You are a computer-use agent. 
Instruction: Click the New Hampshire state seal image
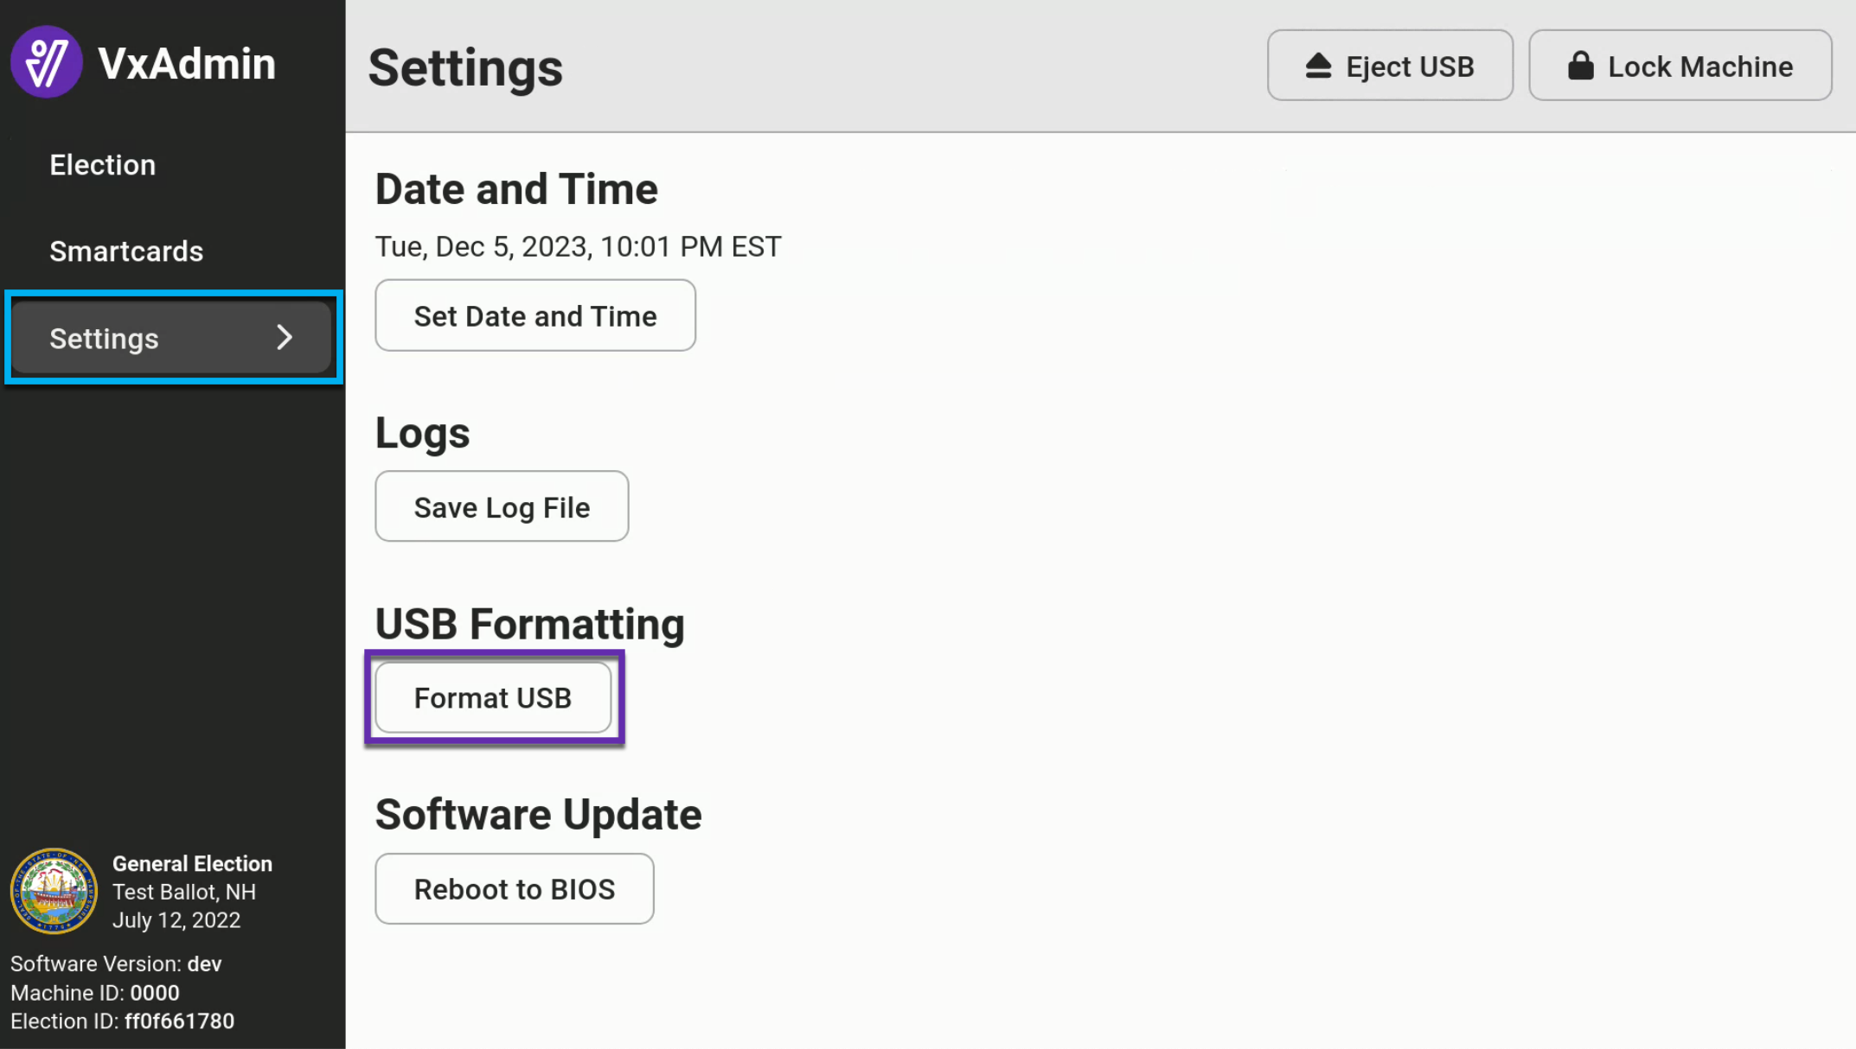(54, 891)
